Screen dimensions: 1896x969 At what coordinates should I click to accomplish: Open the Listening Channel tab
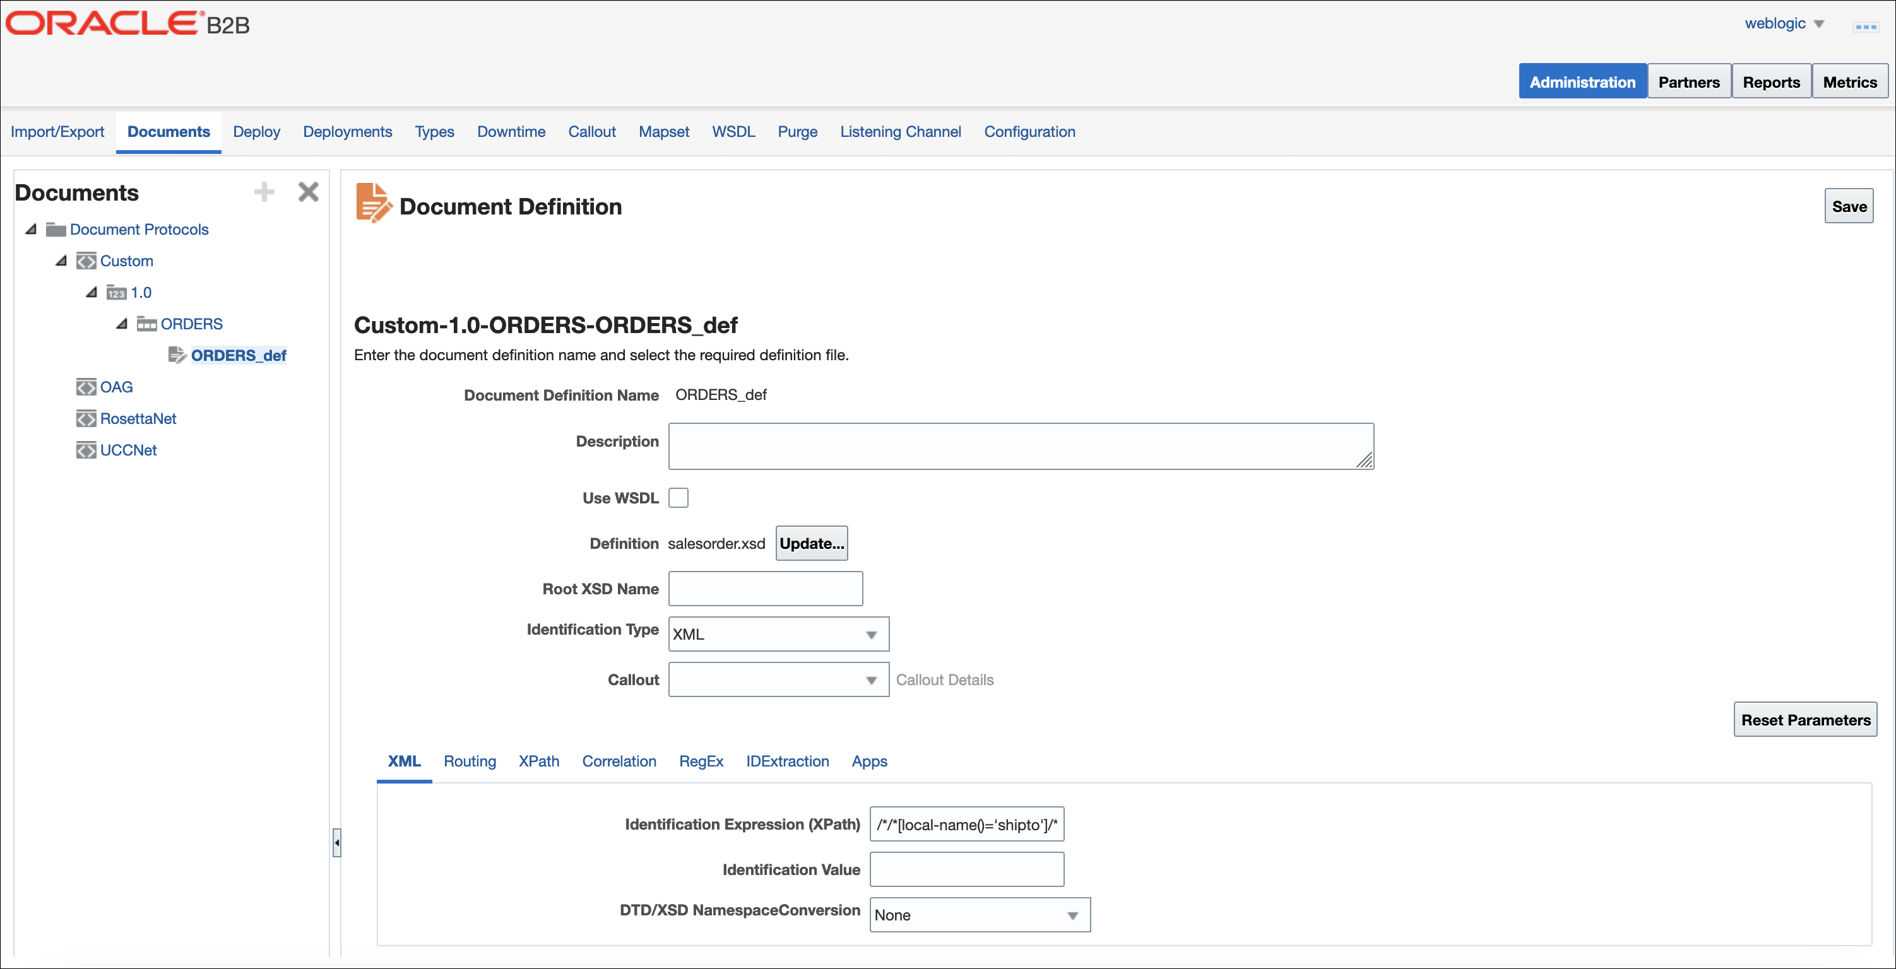tap(901, 132)
